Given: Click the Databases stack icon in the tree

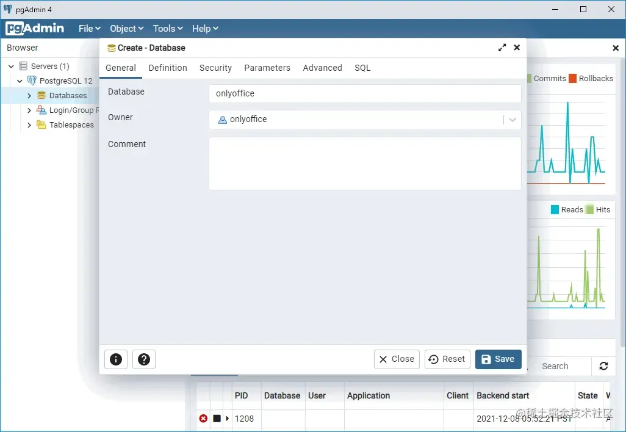Looking at the screenshot, I should [x=41, y=95].
